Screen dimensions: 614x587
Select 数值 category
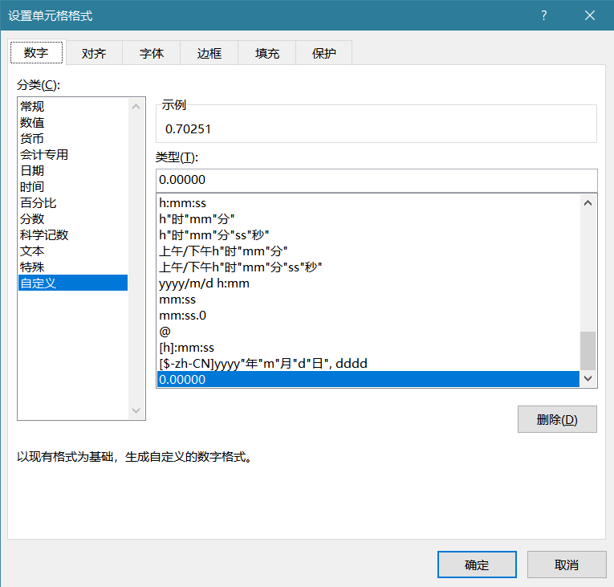[73, 122]
